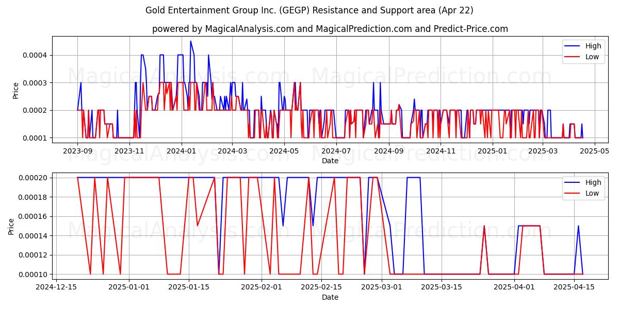The image size is (619, 309).
Task: Click the 2025-03 tick label in top chart
Action: (543, 151)
